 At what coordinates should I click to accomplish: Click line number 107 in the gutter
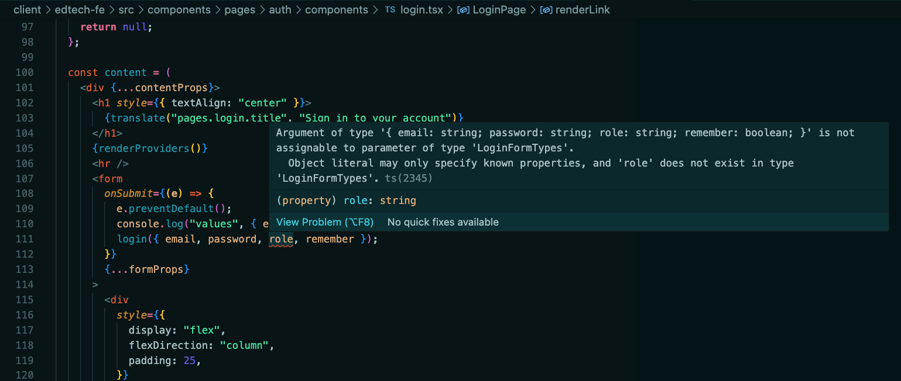click(25, 179)
